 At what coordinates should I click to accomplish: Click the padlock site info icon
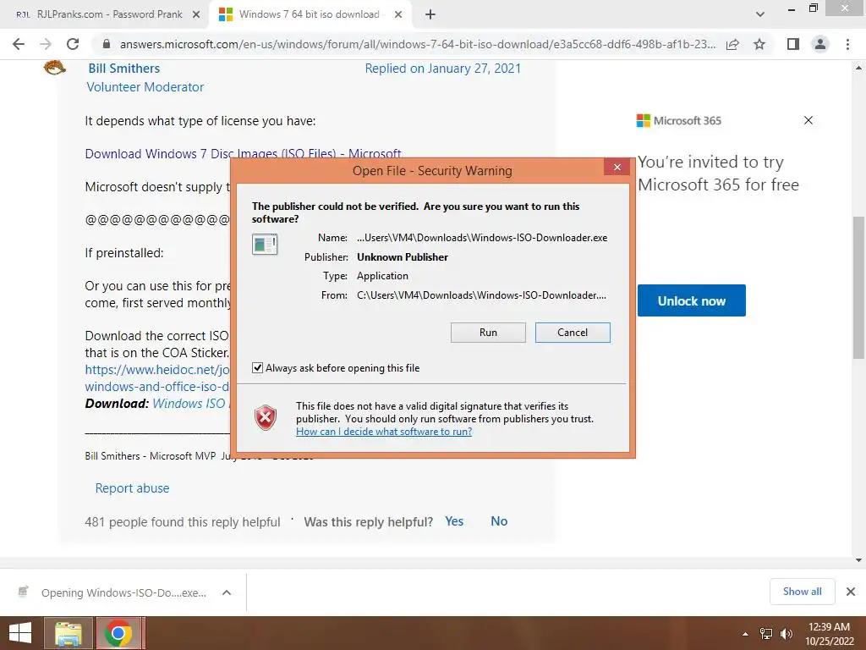107,44
